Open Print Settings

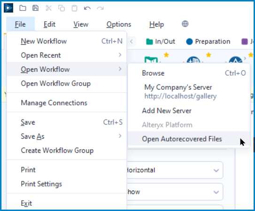(x=67, y=184)
